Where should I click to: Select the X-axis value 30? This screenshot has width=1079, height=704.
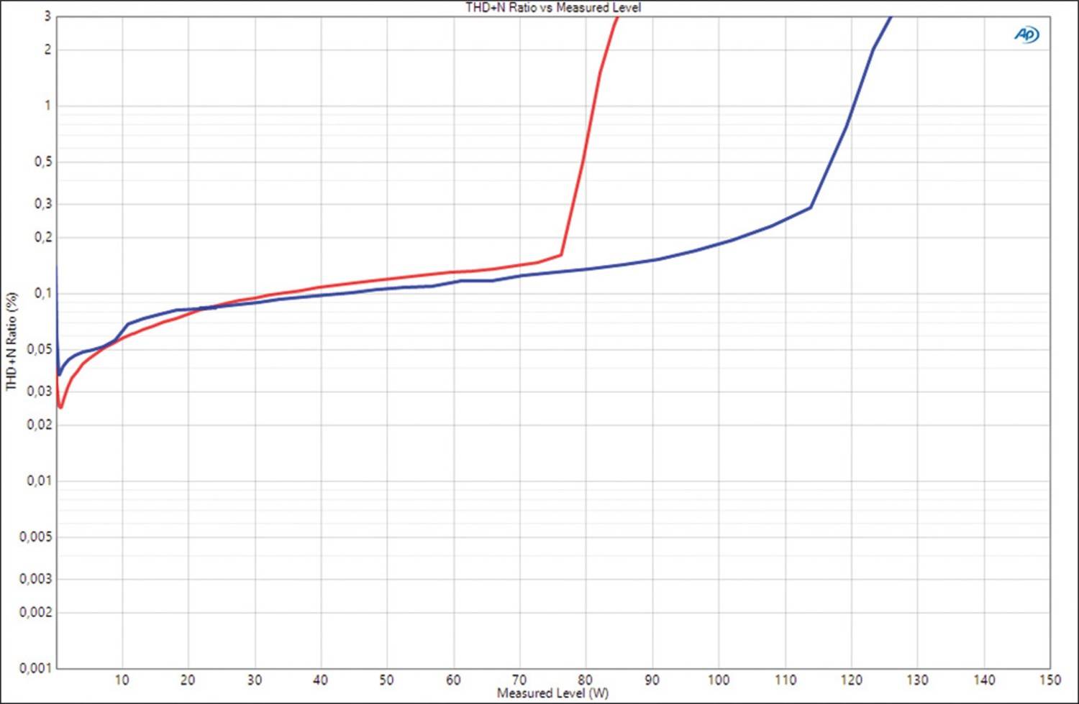pyautogui.click(x=255, y=680)
